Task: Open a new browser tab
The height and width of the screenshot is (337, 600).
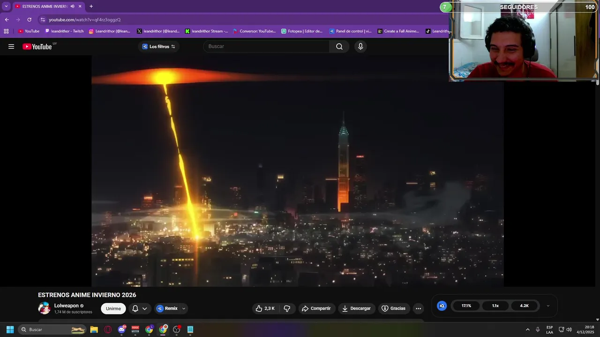Action: coord(91,6)
